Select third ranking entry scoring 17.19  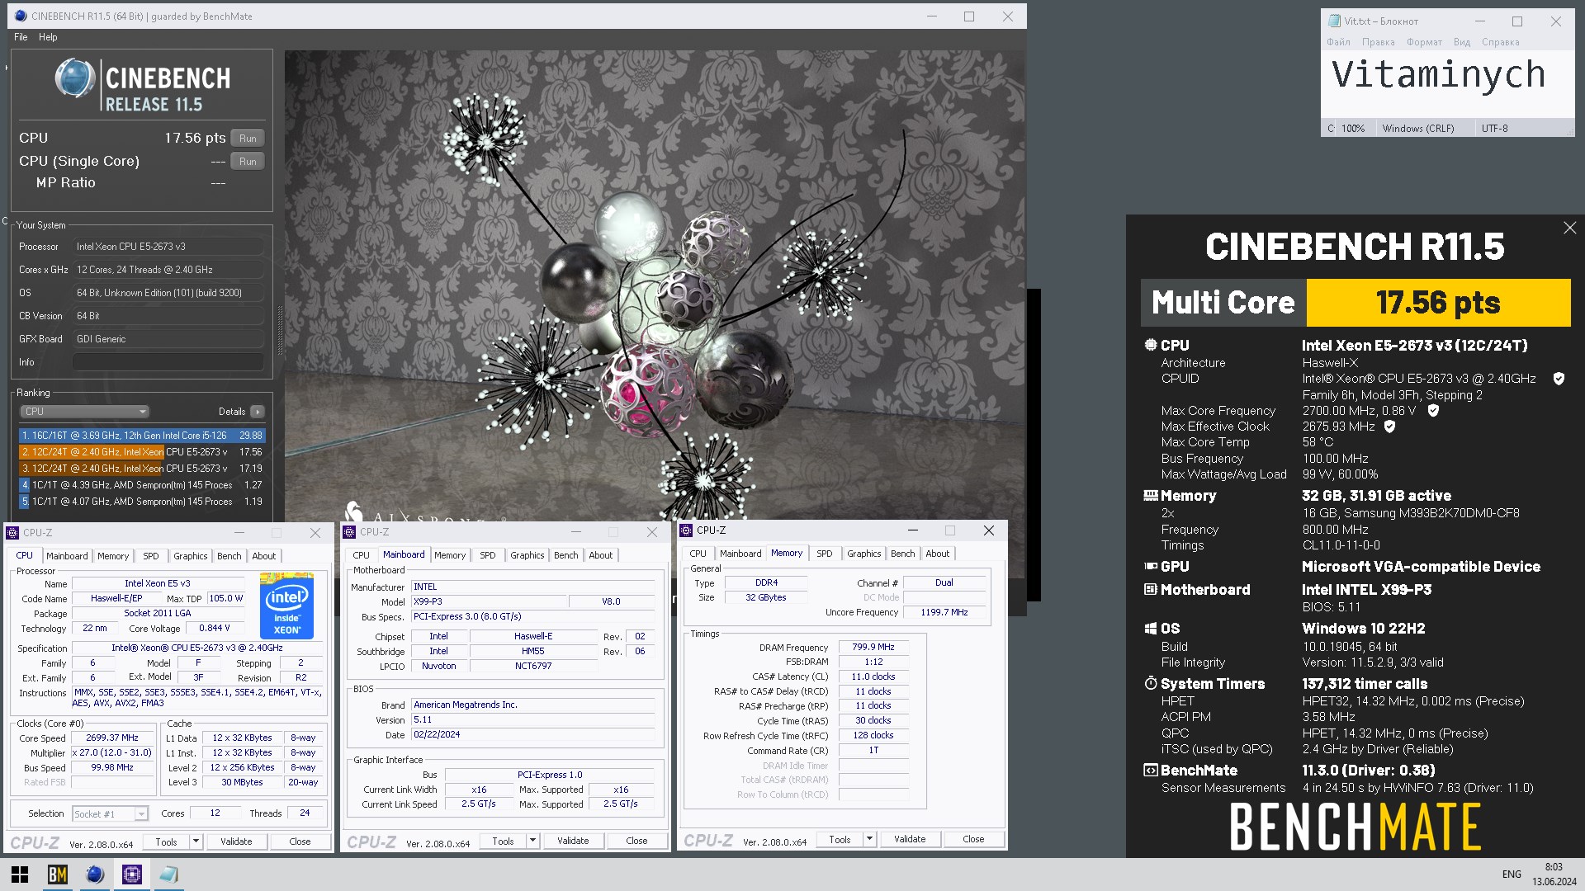(142, 469)
